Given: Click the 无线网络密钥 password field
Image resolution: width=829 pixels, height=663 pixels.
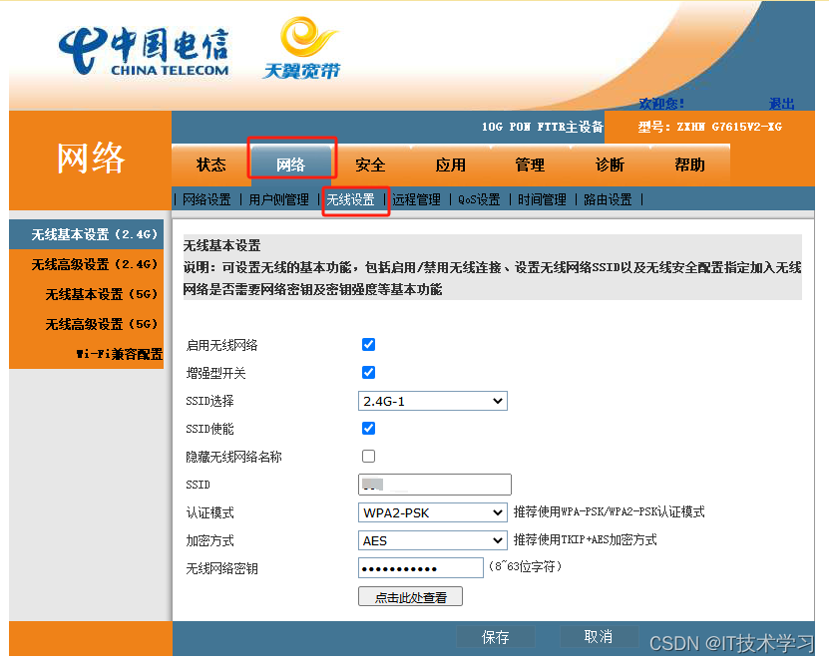Looking at the screenshot, I should (420, 568).
